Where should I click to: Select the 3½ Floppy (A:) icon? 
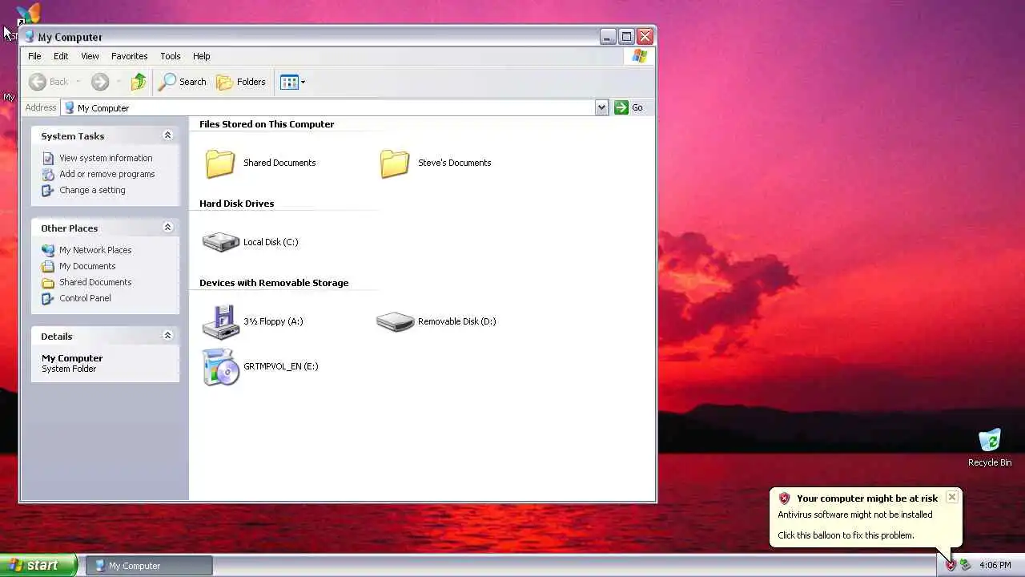[221, 321]
